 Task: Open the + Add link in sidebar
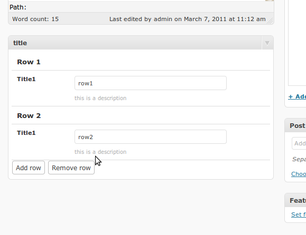click(297, 96)
